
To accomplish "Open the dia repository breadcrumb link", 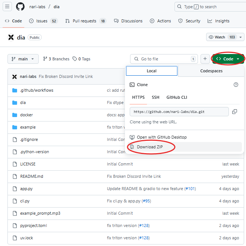I will 57,7.
